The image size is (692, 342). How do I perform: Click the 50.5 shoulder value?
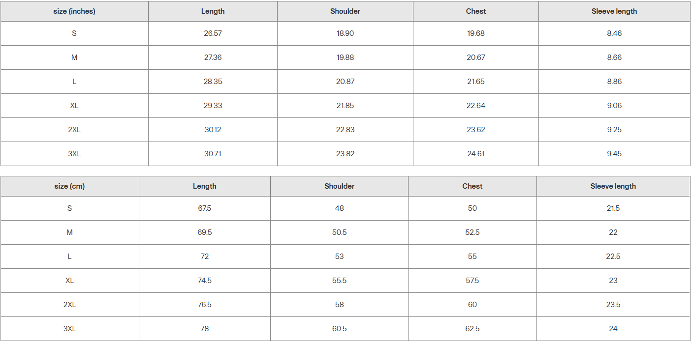pyautogui.click(x=339, y=232)
